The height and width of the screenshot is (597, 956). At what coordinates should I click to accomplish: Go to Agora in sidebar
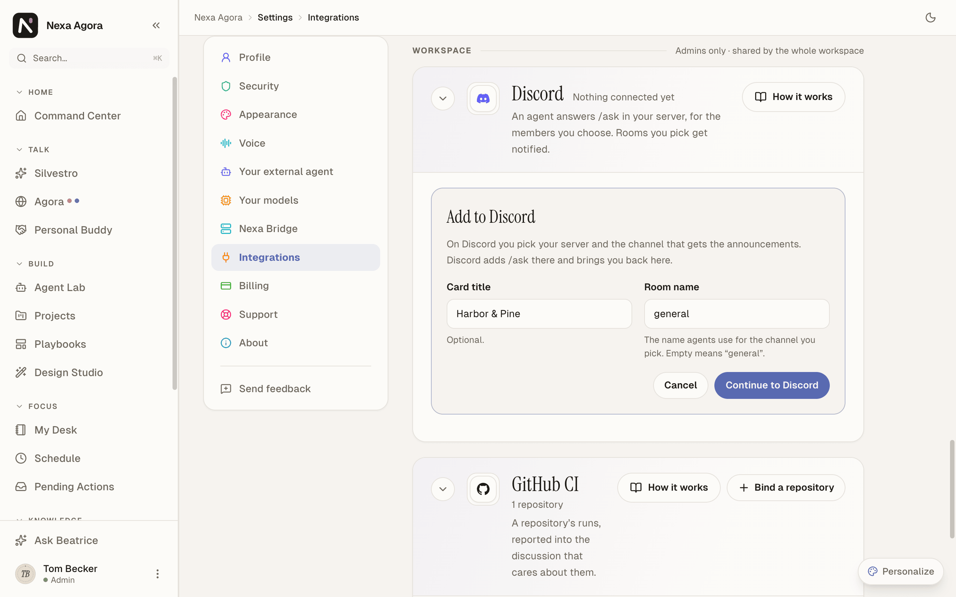(x=89, y=201)
